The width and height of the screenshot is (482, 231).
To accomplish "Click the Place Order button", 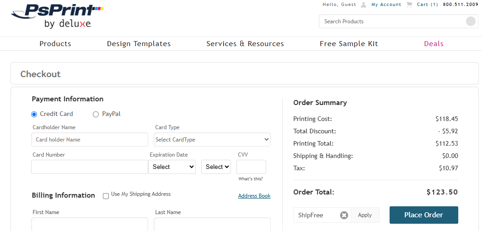I will click(x=423, y=215).
